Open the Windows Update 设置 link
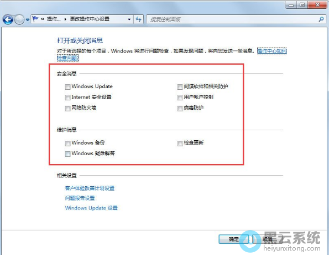329x255 pixels. point(91,208)
